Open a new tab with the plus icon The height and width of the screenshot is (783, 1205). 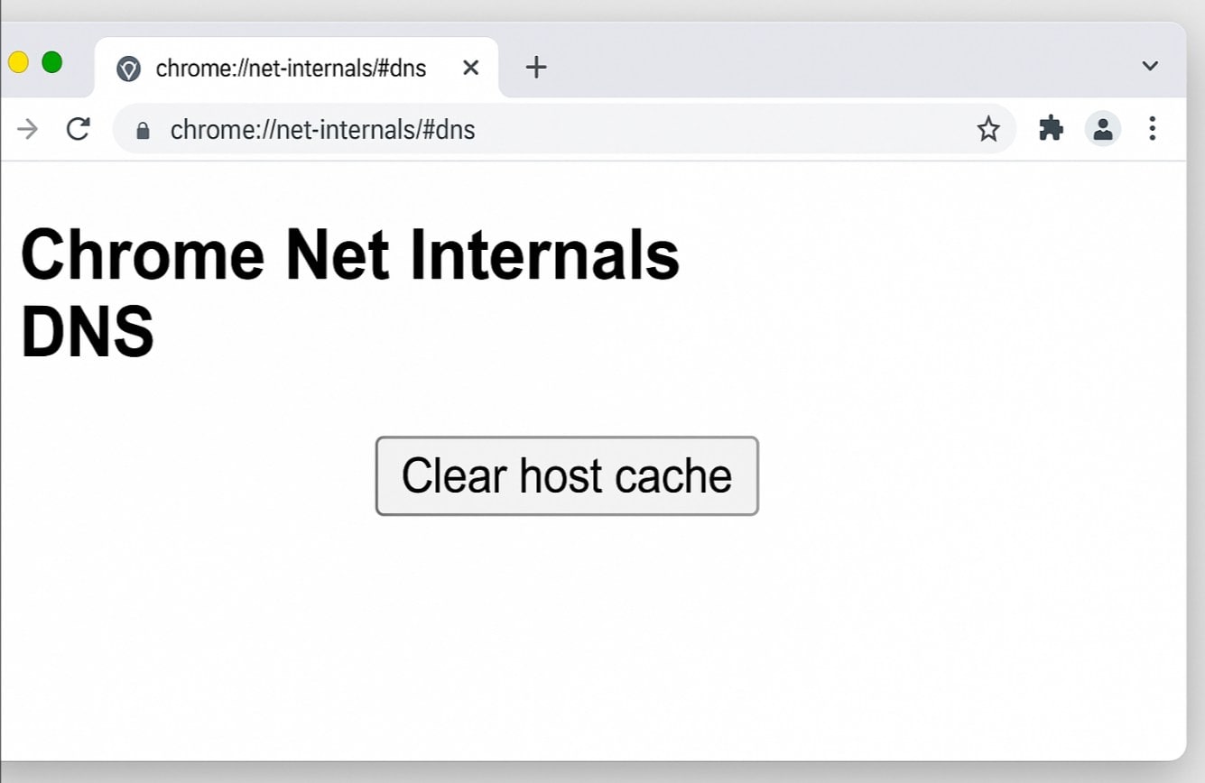[x=536, y=67]
